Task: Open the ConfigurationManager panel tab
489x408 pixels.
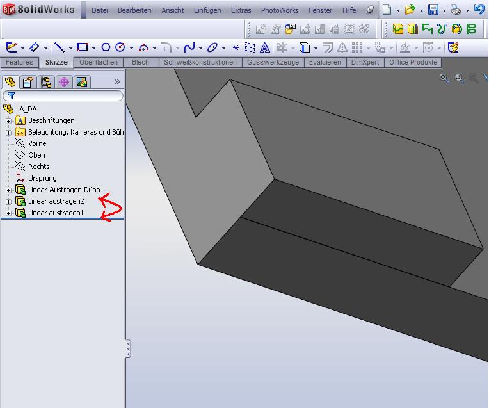Action: pyautogui.click(x=45, y=81)
